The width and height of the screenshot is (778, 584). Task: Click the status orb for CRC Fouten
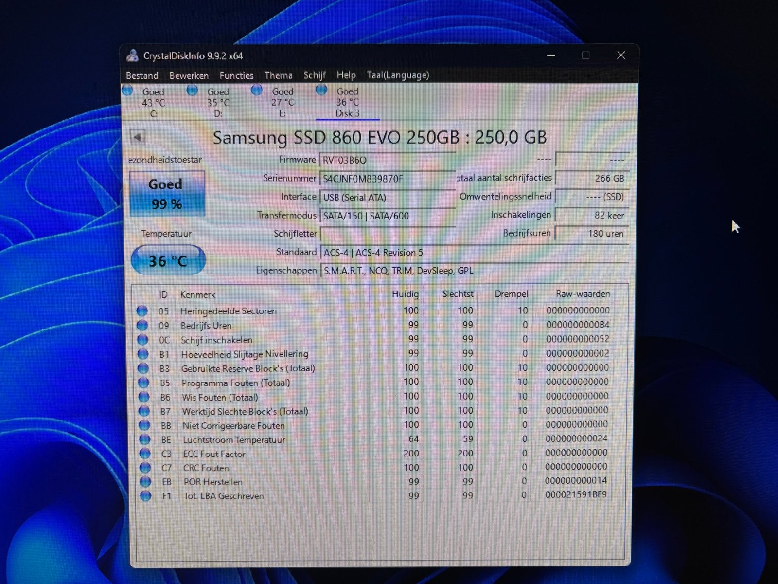coord(145,468)
